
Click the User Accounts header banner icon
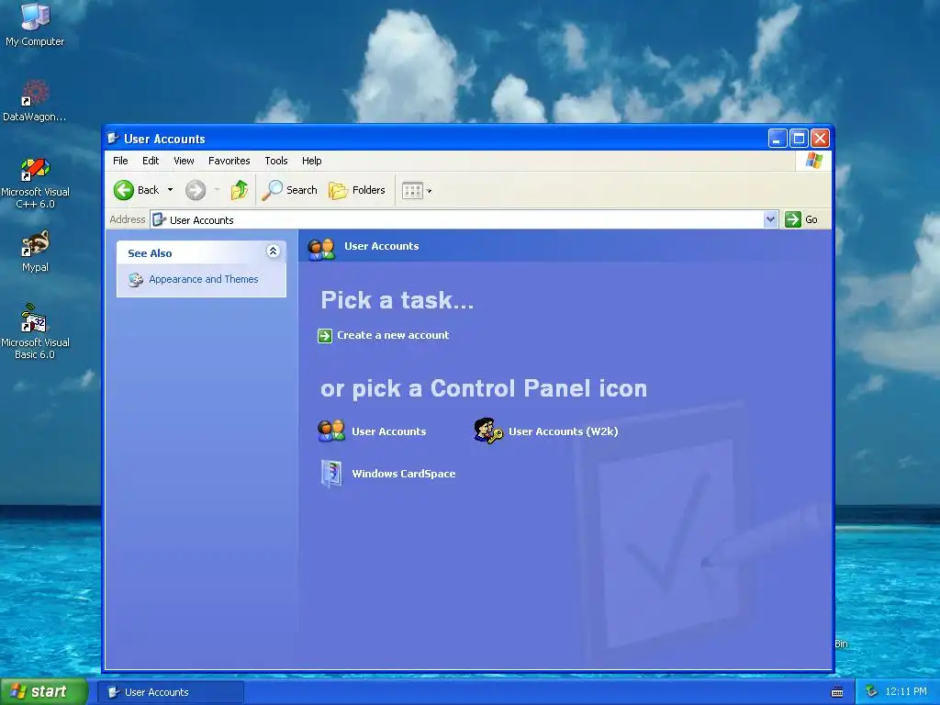tap(321, 248)
